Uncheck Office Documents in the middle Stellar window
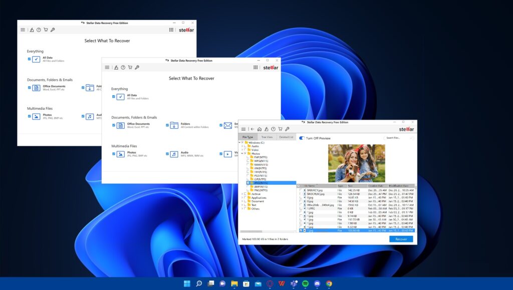The image size is (513, 290). pos(114,125)
